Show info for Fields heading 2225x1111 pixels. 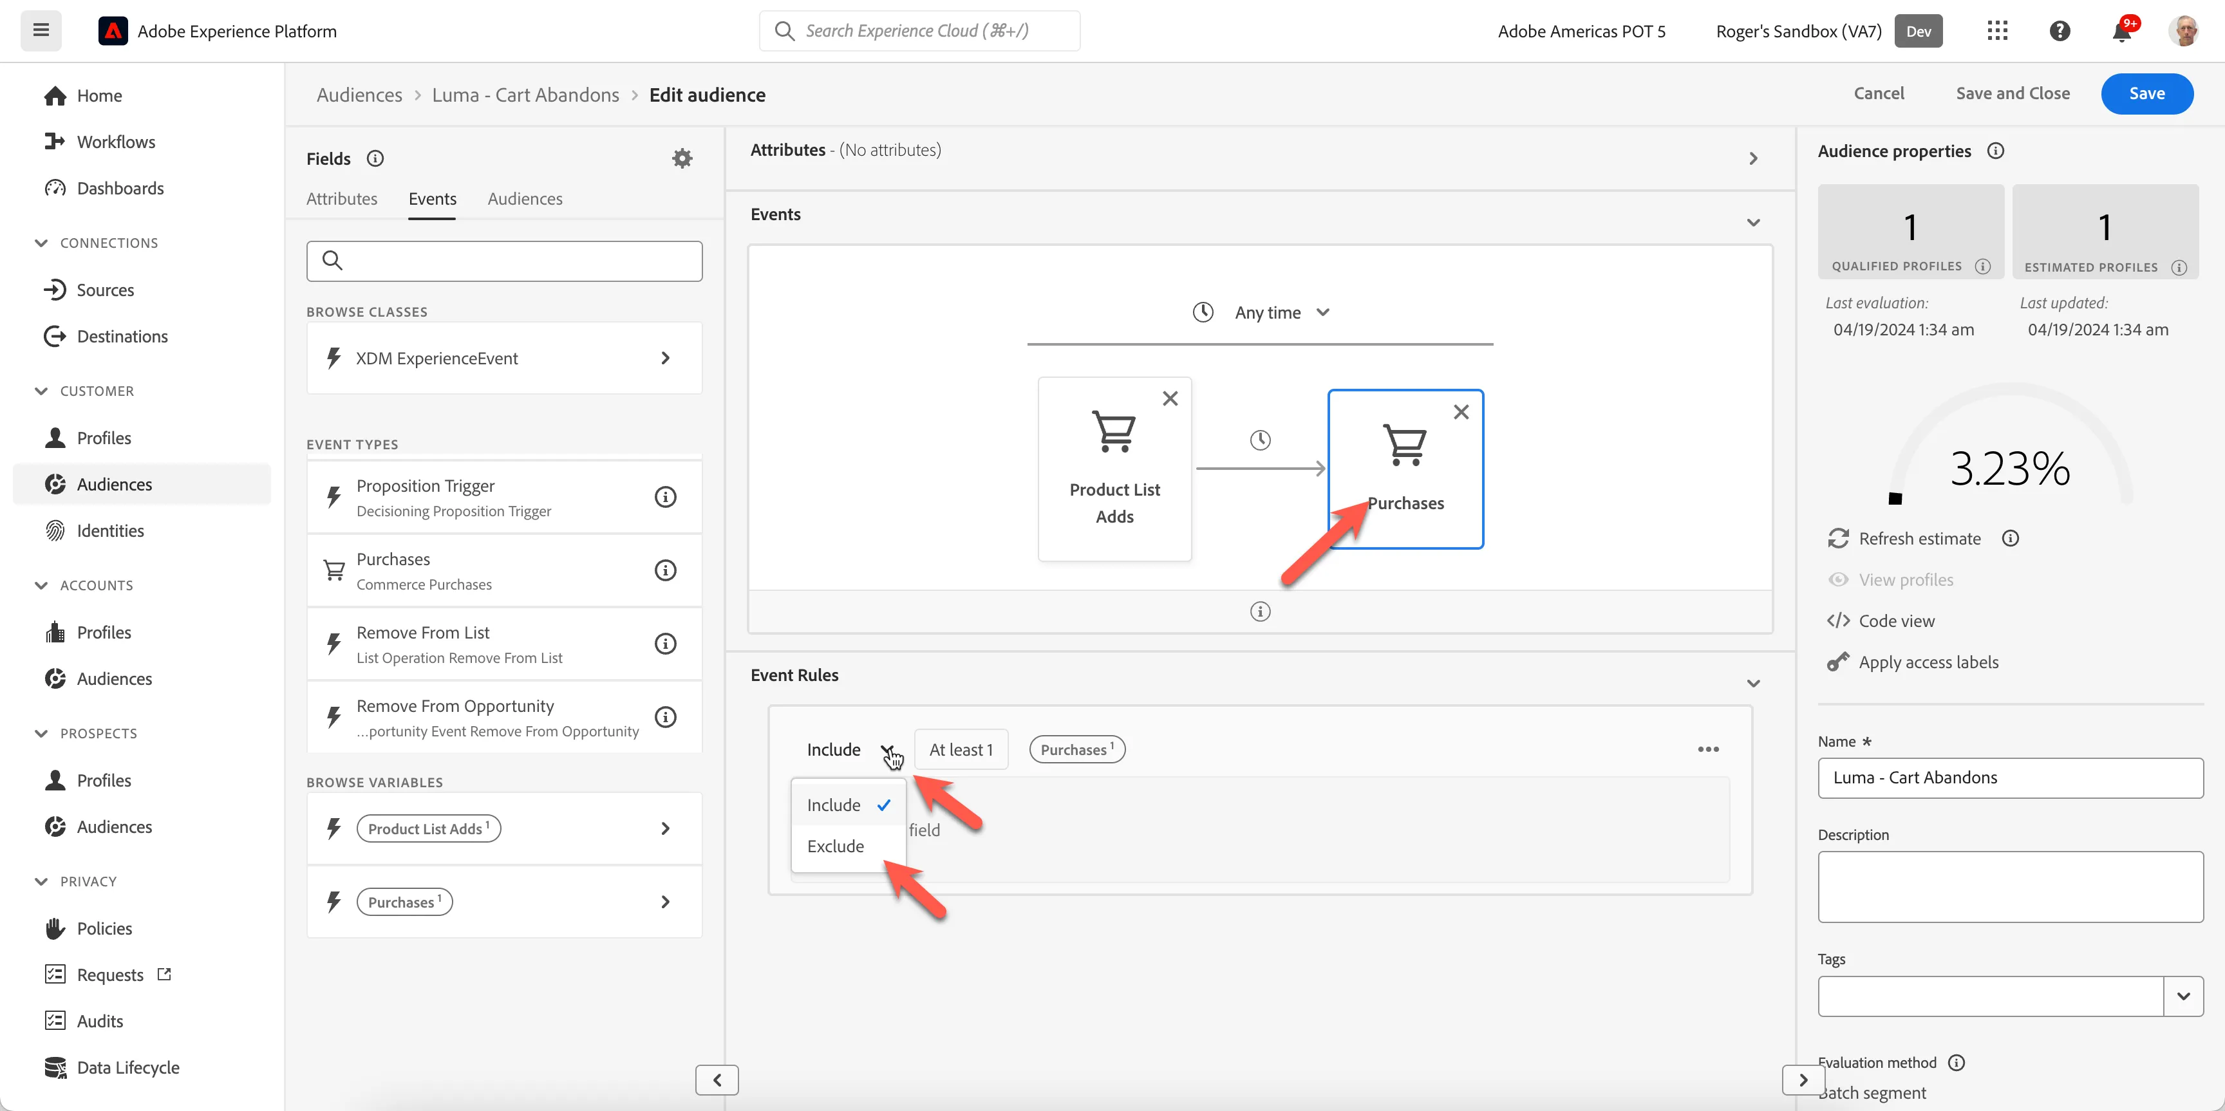pyautogui.click(x=375, y=158)
